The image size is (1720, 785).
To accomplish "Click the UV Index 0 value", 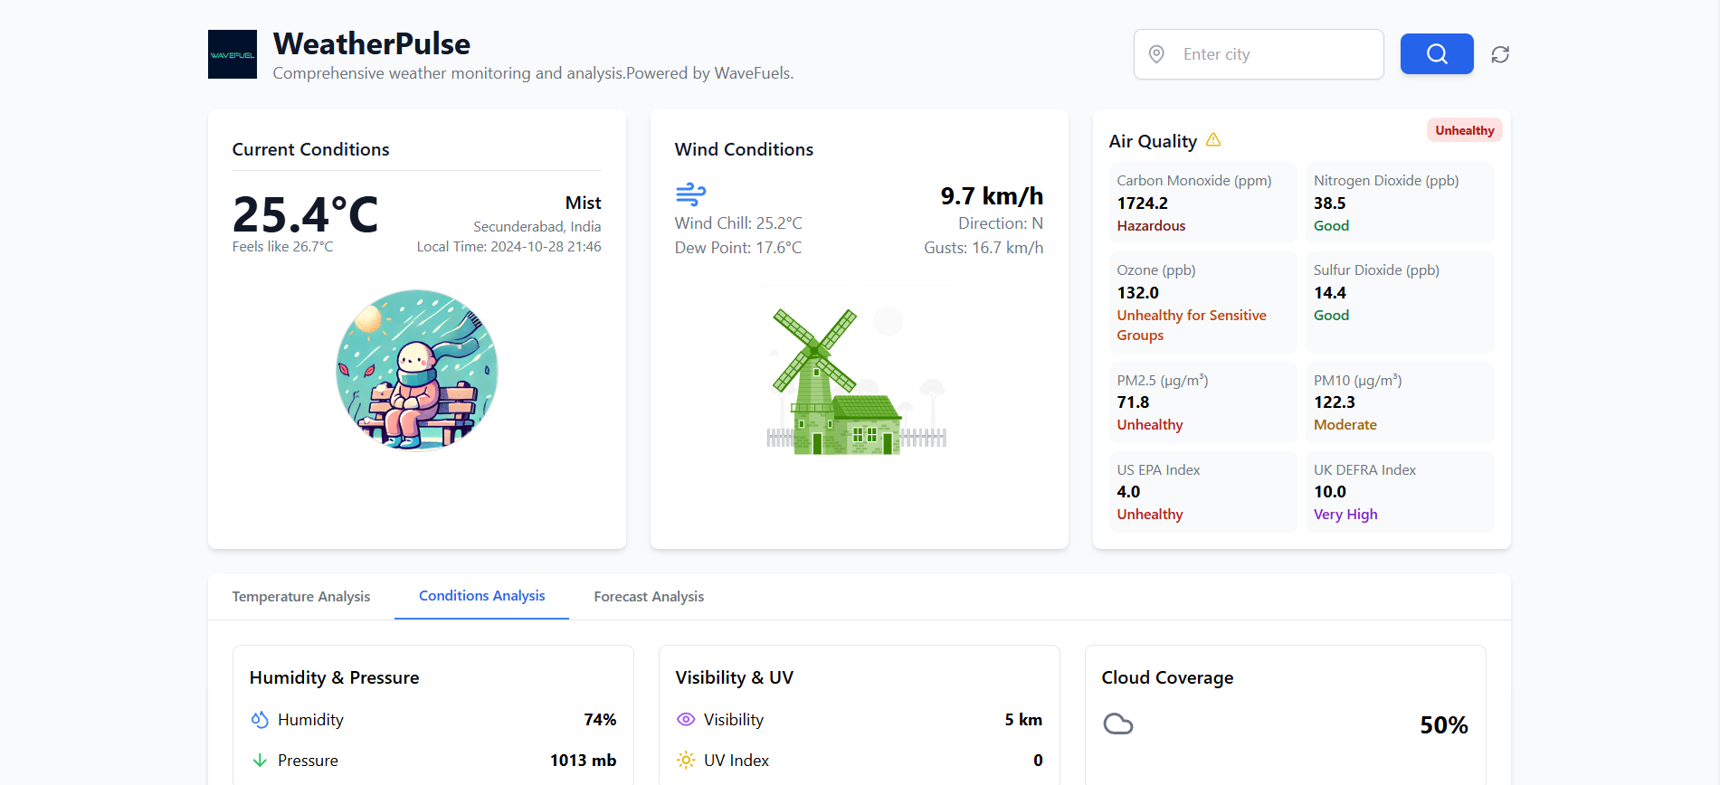I will click(x=1038, y=761).
